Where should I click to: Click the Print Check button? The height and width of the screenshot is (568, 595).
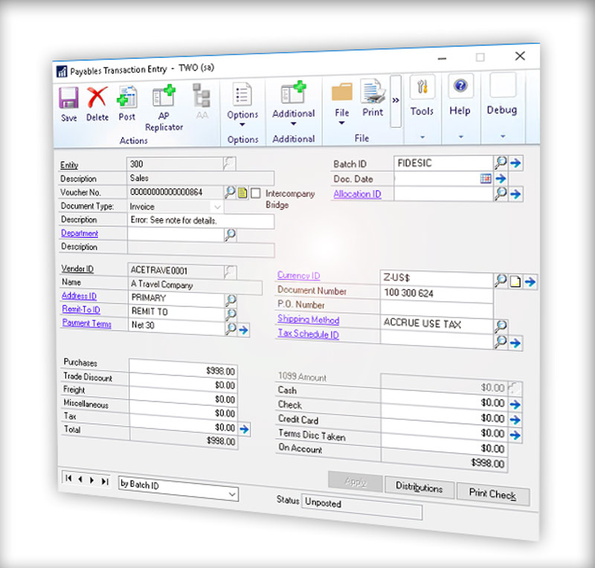point(492,494)
